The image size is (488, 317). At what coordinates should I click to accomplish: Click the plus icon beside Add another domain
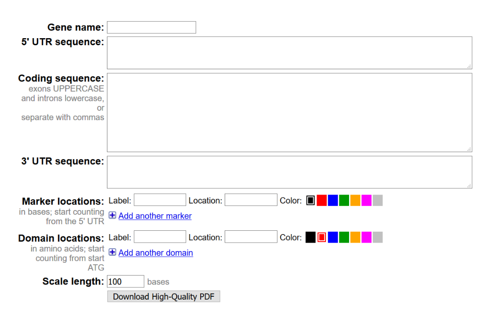coord(112,252)
